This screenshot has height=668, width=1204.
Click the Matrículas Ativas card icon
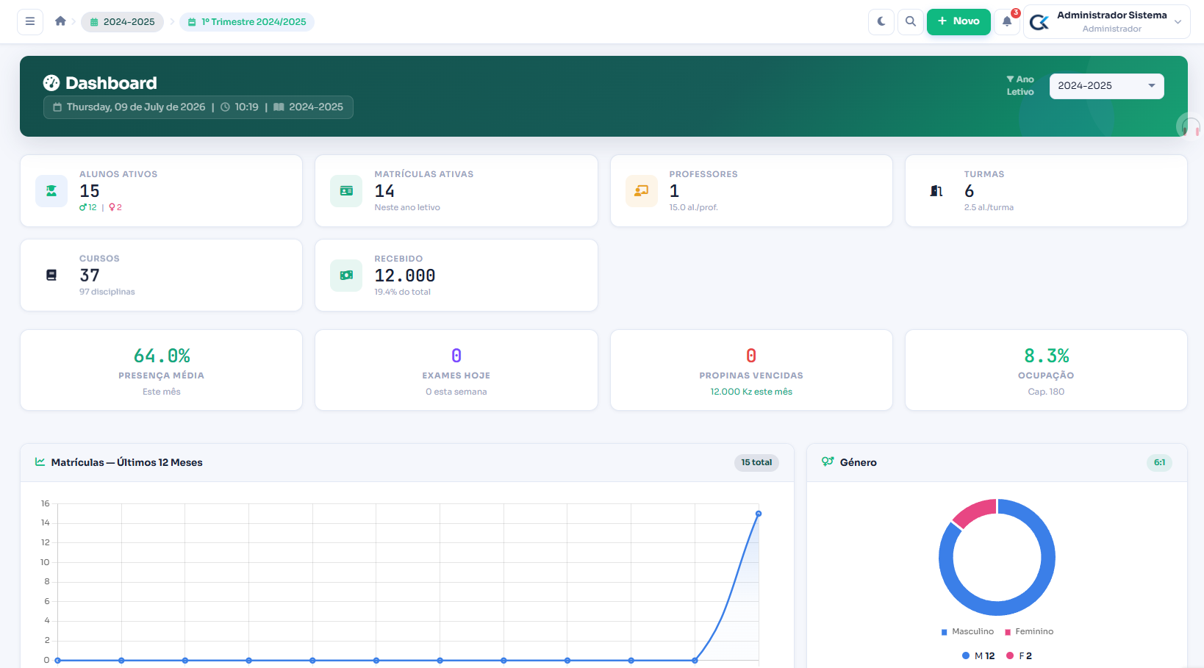pos(346,191)
